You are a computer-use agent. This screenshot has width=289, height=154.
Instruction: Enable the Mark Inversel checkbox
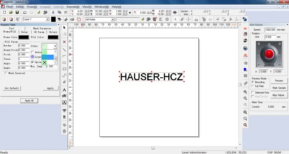(x=6, y=73)
